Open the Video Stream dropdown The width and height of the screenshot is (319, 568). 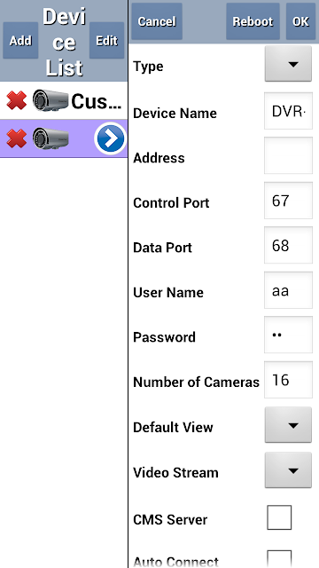tap(288, 469)
